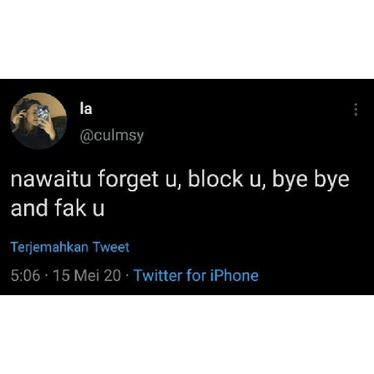Screen dimensions: 374x374
Task: Open the Twitter for iPhone source link
Action: [x=196, y=275]
